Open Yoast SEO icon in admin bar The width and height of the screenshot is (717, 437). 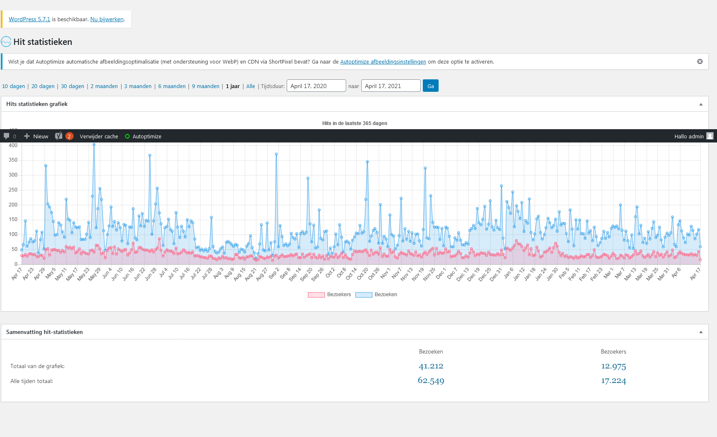coord(59,136)
